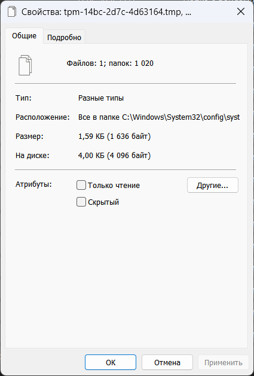Click the Отмена button
The height and width of the screenshot is (376, 254).
coord(167,362)
